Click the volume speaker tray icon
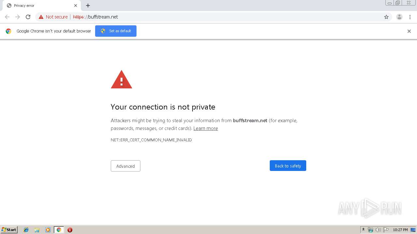The image size is (417, 234). pos(378,230)
